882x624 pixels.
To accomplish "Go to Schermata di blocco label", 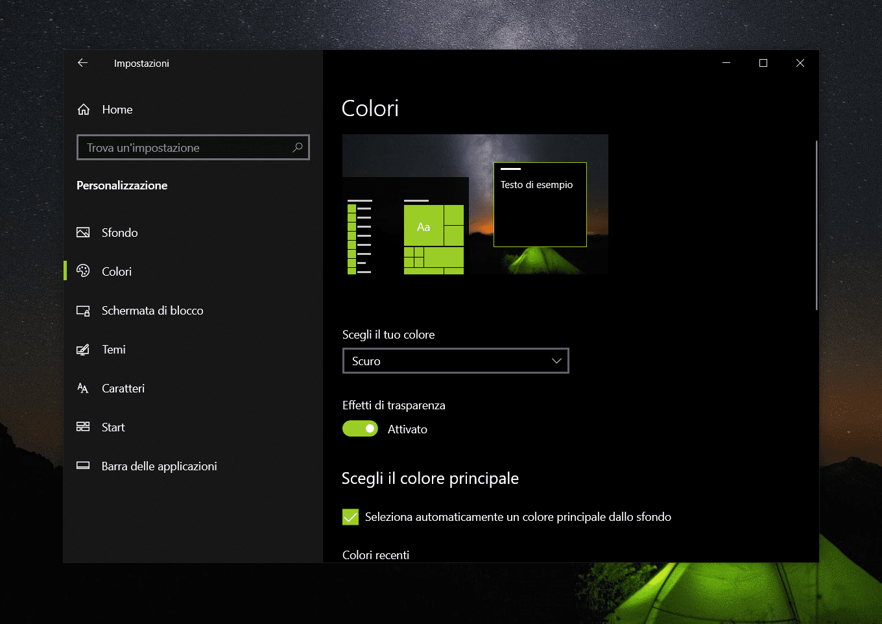I will tap(152, 311).
